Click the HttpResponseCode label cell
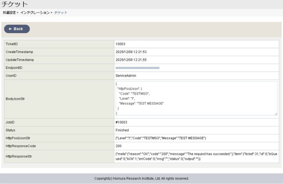This screenshot has width=283, height=184. pos(59,146)
